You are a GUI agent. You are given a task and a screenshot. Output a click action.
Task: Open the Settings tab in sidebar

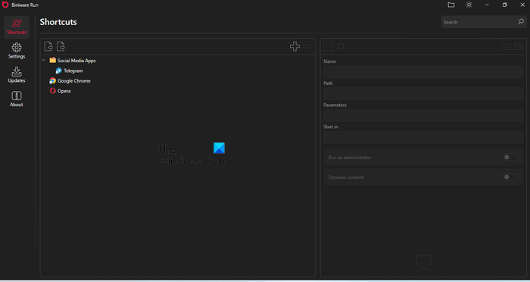[x=17, y=51]
